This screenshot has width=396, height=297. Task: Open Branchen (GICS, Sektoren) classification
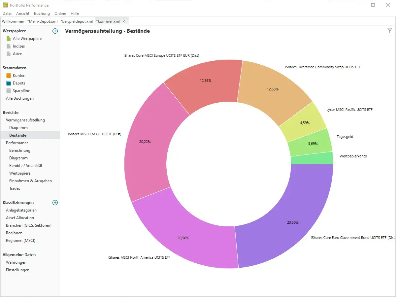[x=29, y=225]
